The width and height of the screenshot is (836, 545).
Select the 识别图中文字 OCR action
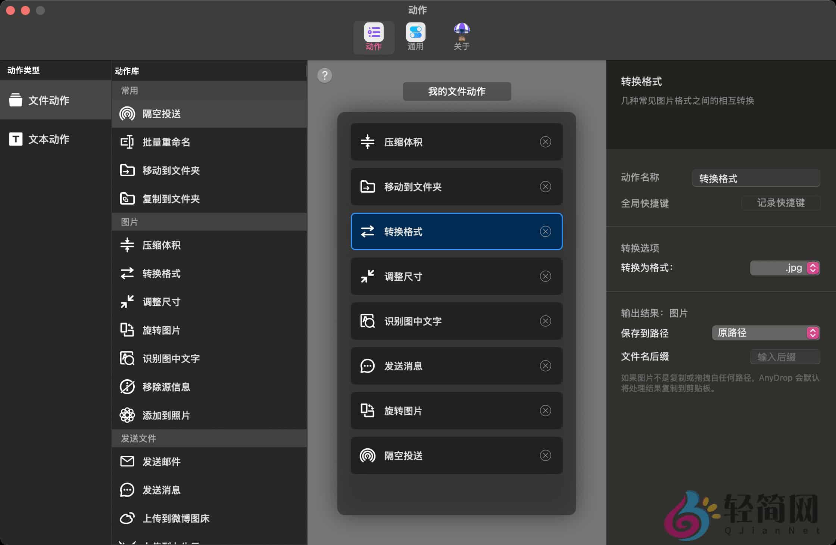tap(172, 358)
